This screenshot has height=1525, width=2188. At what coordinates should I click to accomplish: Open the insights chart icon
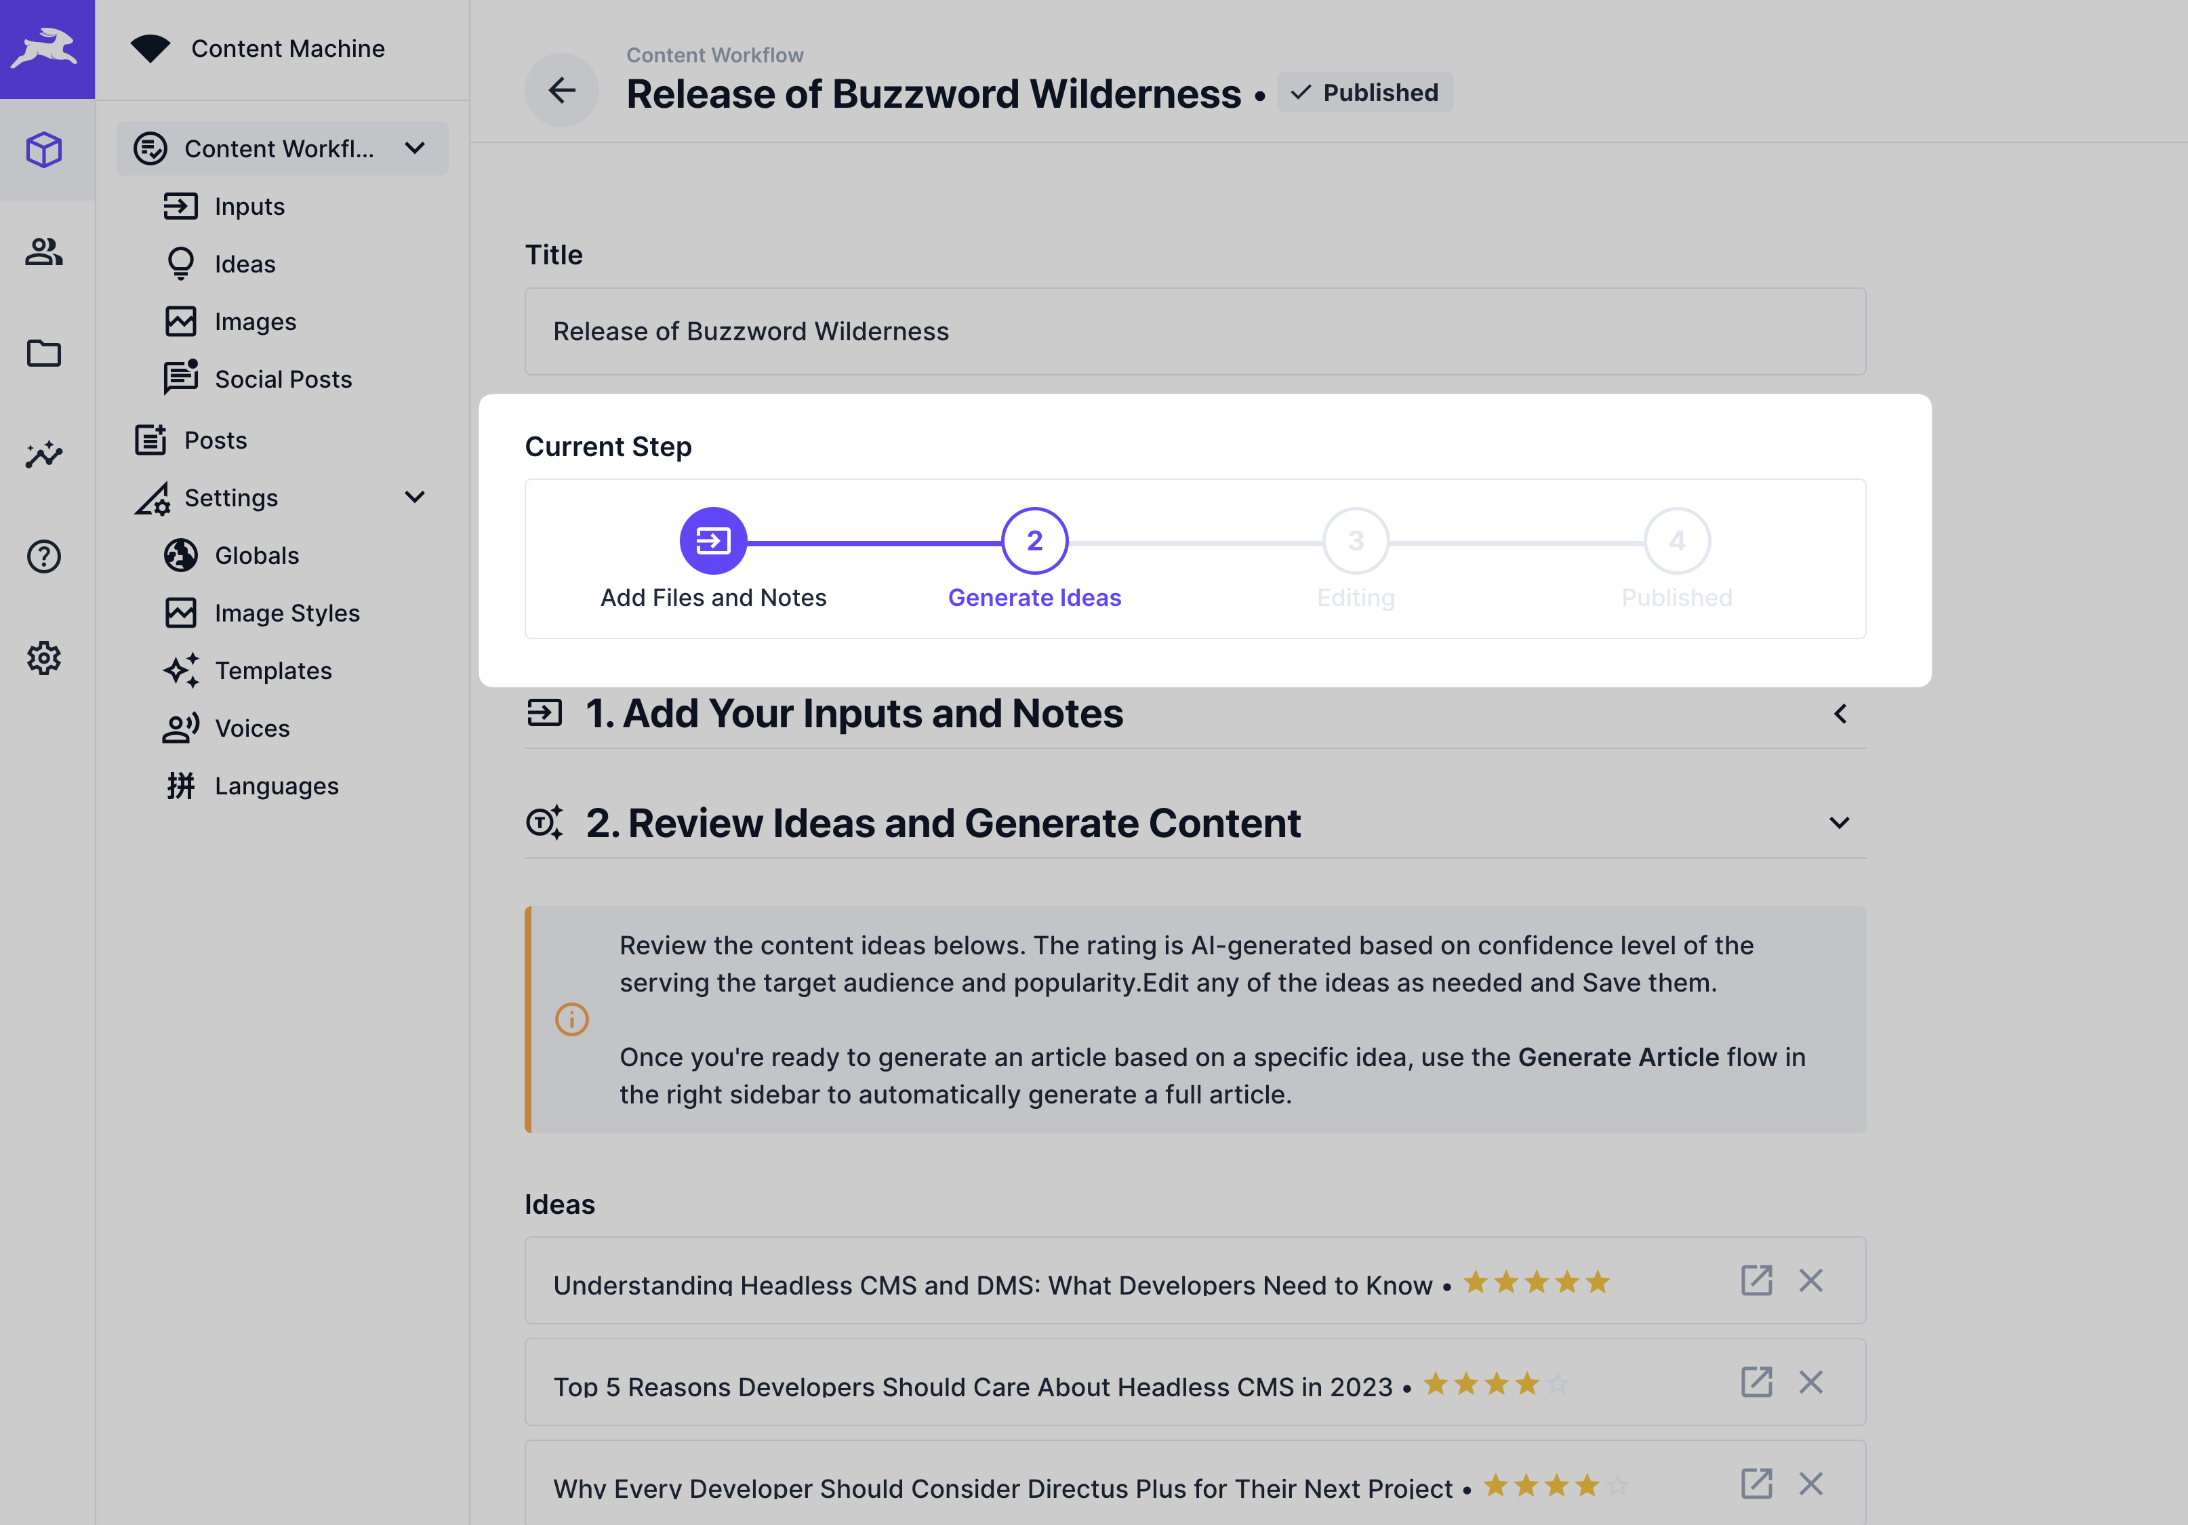tap(44, 455)
